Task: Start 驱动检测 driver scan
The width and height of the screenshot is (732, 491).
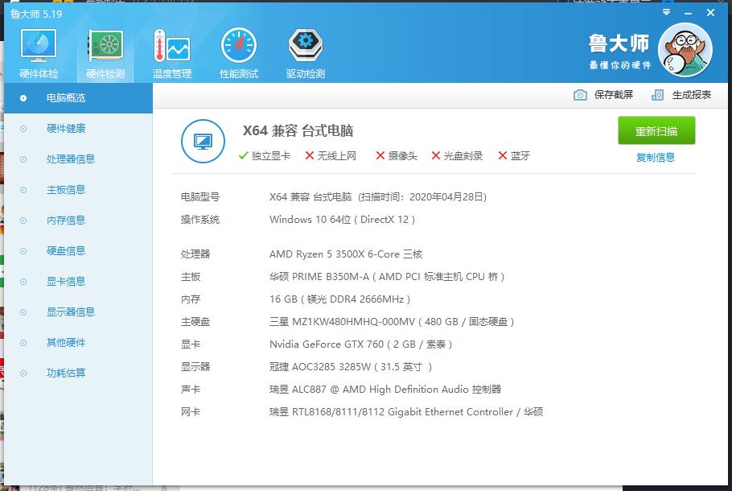Action: point(304,50)
